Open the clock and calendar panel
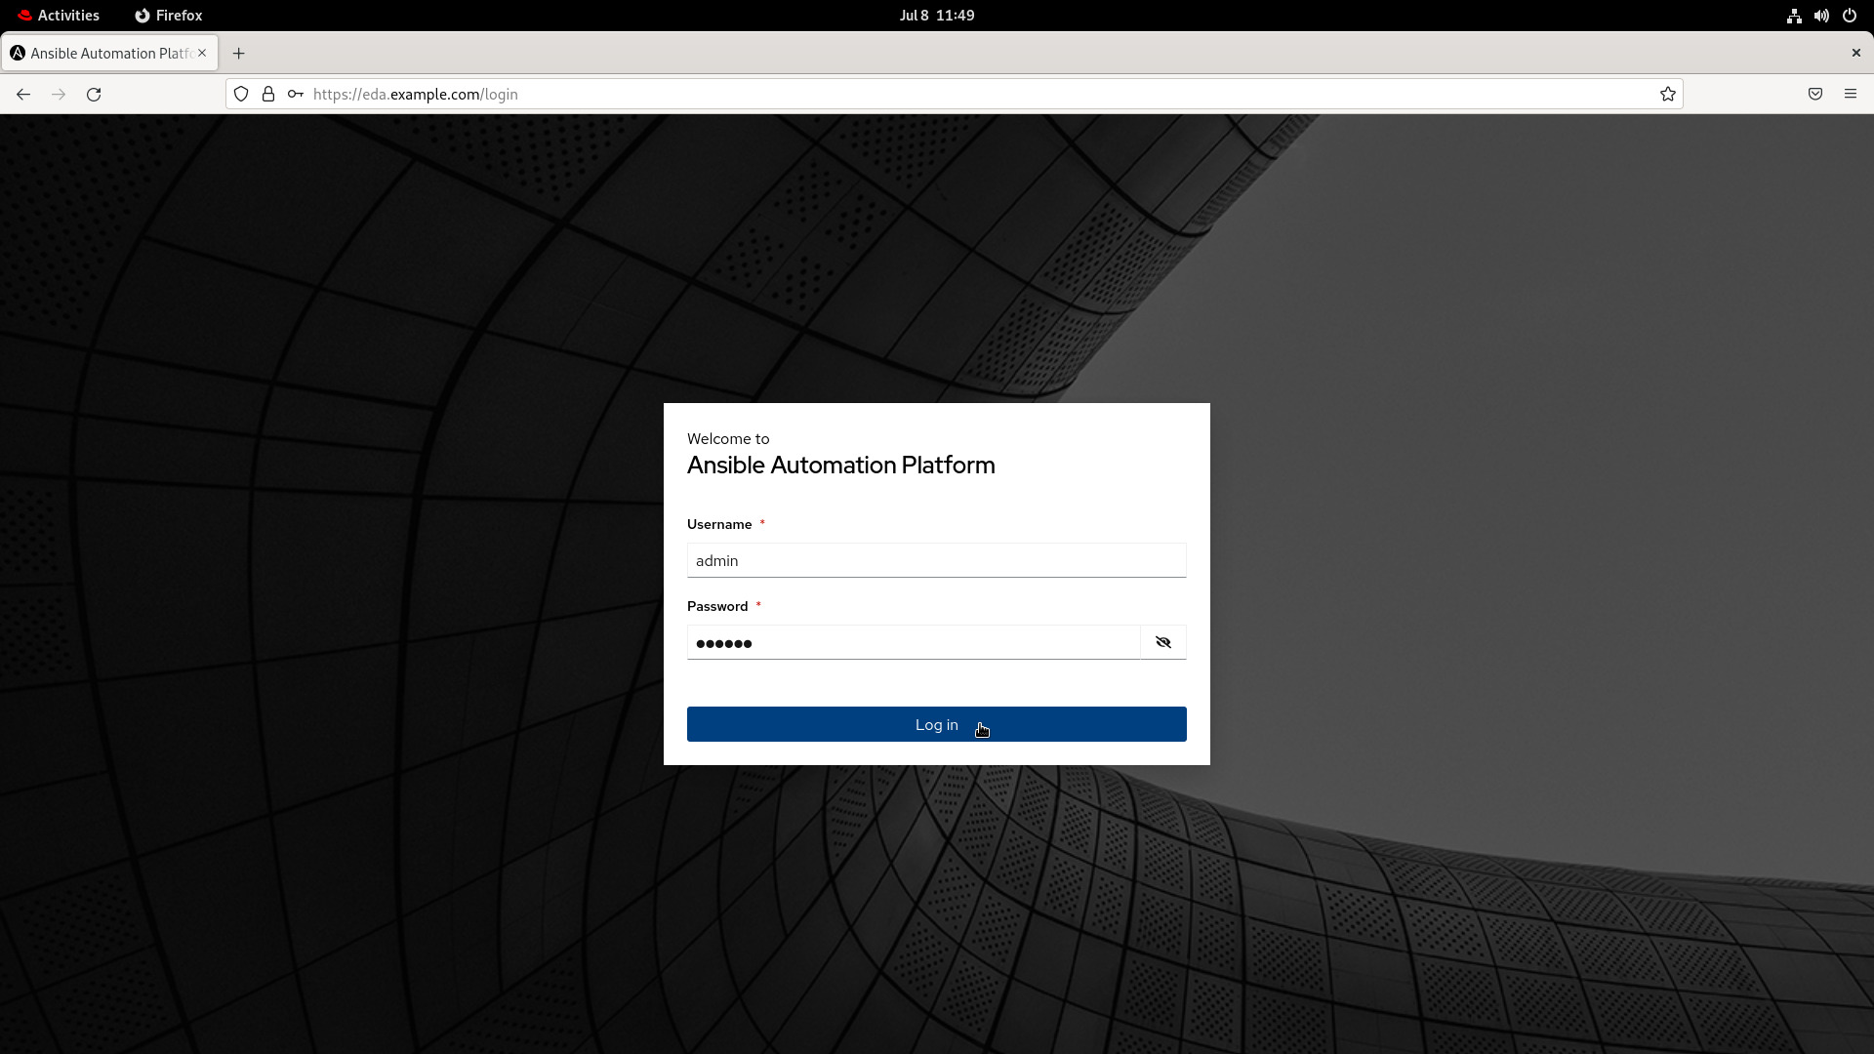 [936, 16]
